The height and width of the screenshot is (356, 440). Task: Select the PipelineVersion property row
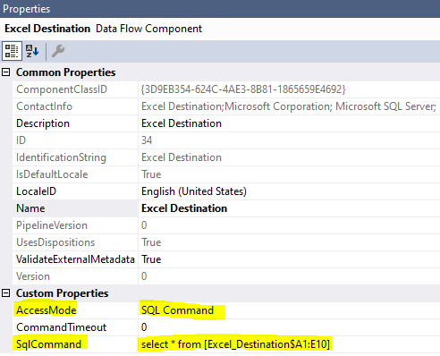coord(226,225)
